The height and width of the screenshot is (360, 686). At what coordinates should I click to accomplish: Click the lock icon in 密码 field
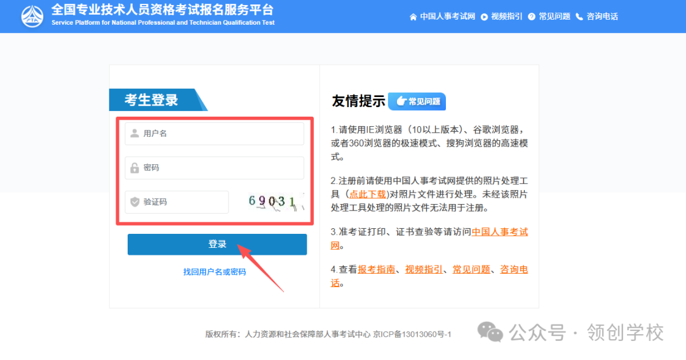tap(135, 167)
